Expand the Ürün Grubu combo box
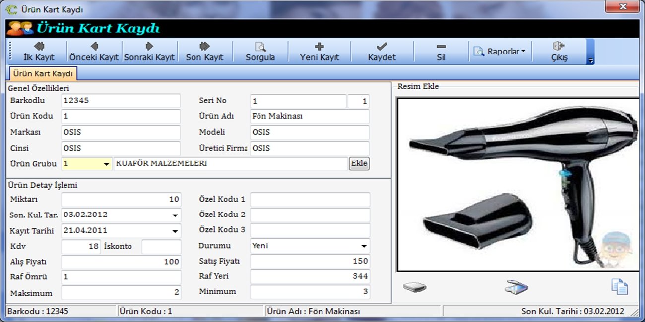The image size is (645, 322). (107, 164)
